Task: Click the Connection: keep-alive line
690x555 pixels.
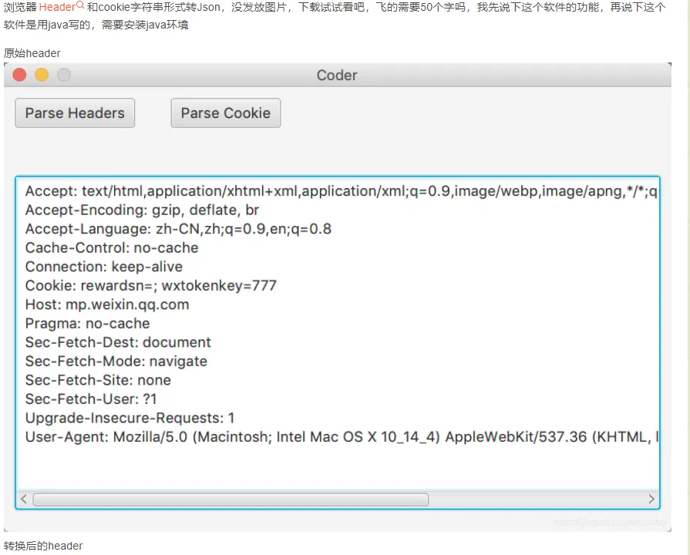Action: click(x=104, y=267)
